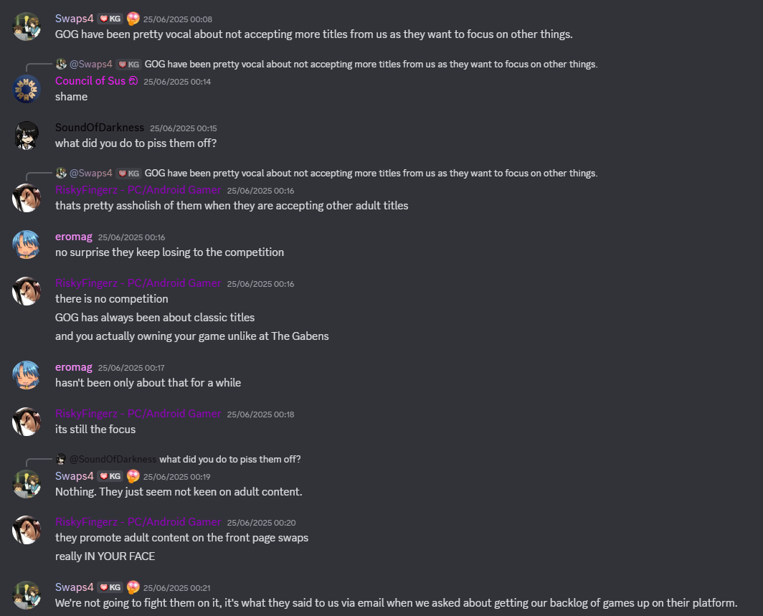Open the Council of Sus username
Screen dimensions: 763x616
coord(90,81)
